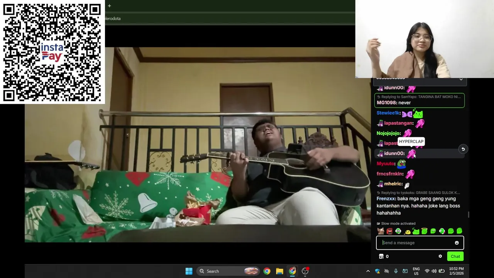The height and width of the screenshot is (278, 494).
Task: Open MG1098's username in chat
Action: coord(386,103)
